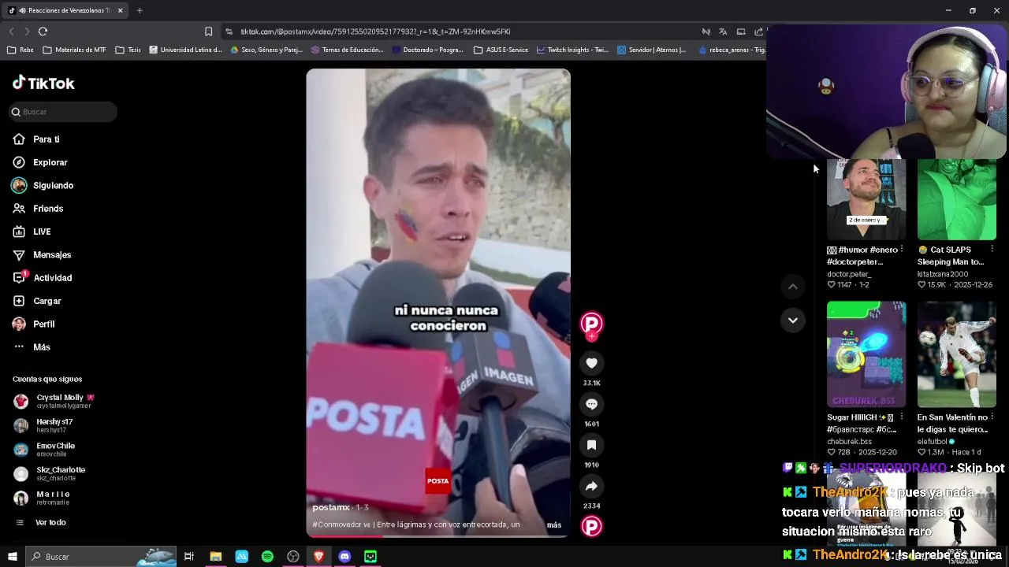Open doctor.peter_ humor video thumbnail
Viewport: 1009px width, 567px height.
click(x=866, y=200)
